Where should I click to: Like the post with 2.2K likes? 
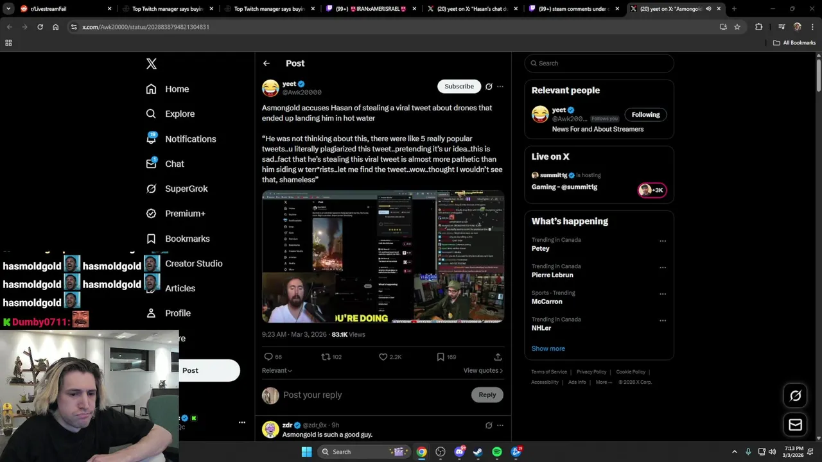(383, 357)
